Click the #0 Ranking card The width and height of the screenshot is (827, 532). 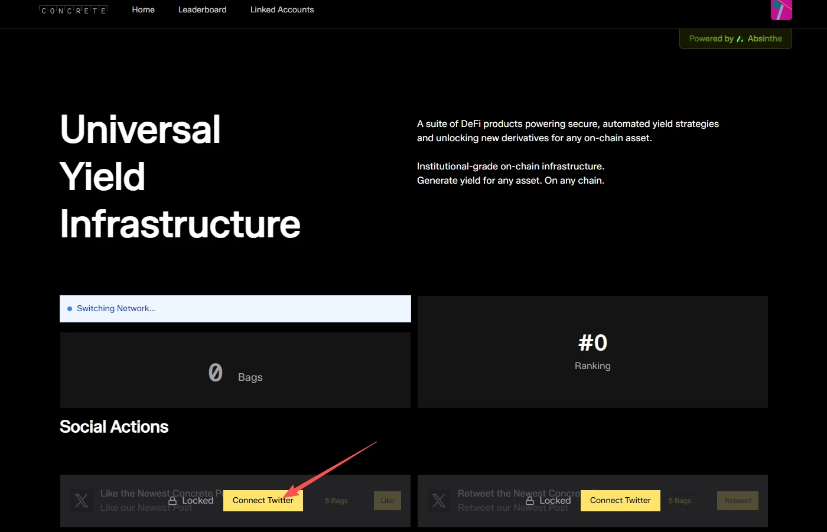(x=592, y=352)
